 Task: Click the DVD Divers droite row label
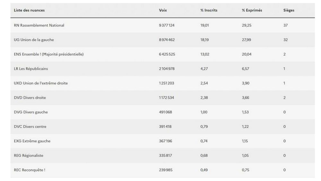(x=30, y=97)
